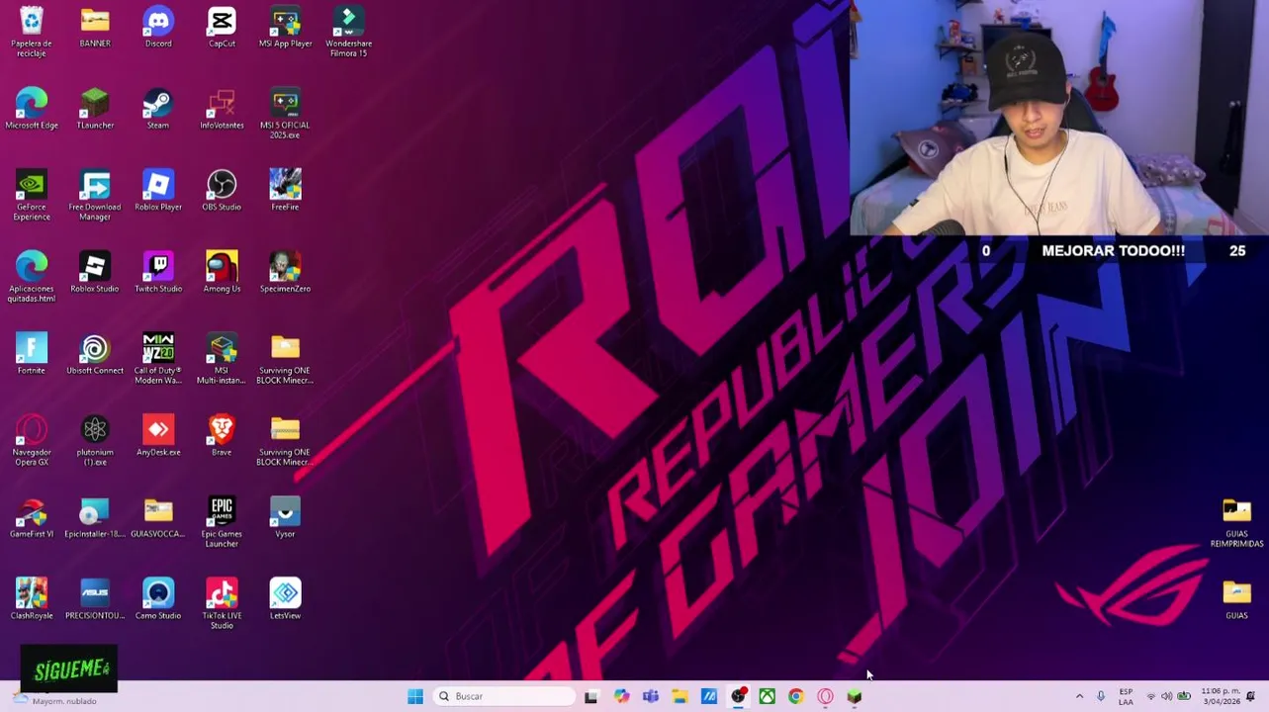Open weather widget Mayorm. nublado
Image resolution: width=1269 pixels, height=712 pixels.
tap(55, 700)
